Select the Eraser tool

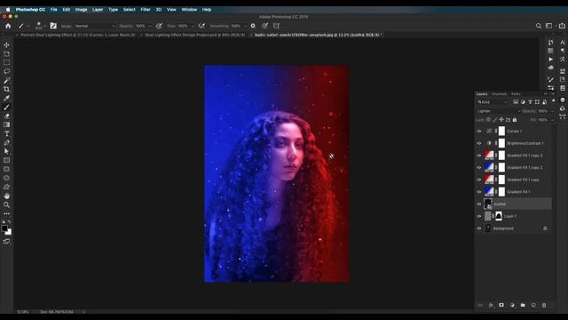pyautogui.click(x=6, y=116)
